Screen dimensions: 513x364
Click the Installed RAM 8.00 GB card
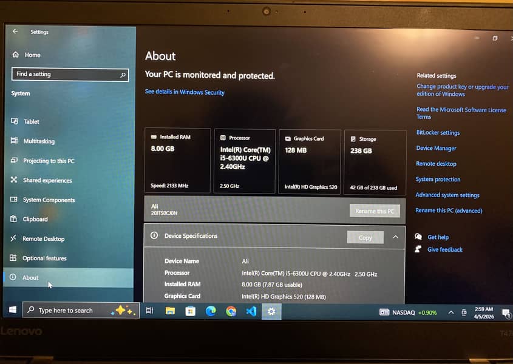click(x=177, y=161)
